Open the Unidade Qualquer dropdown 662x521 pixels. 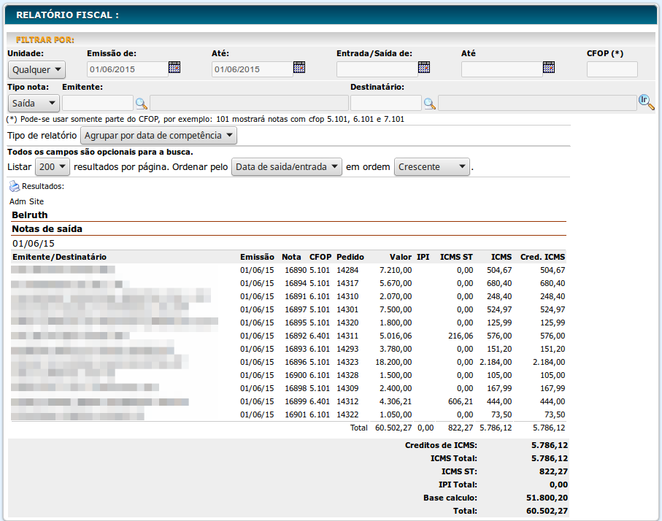tap(36, 70)
